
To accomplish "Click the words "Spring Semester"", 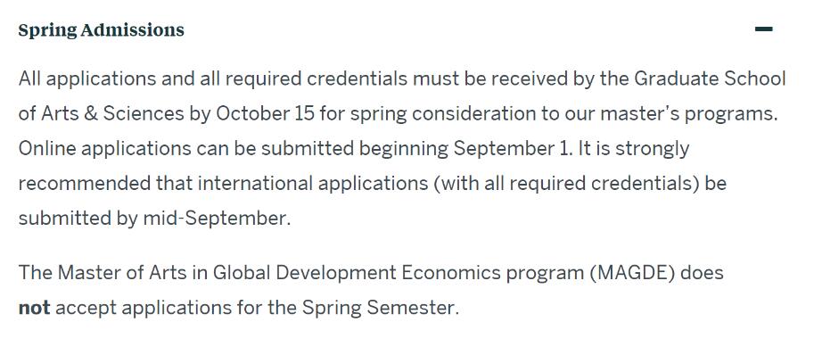I will click(381, 309).
